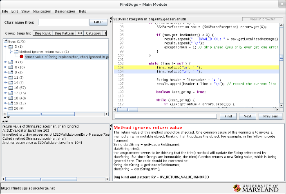
Task: Select highlighted source line 103
Action: [196, 68]
